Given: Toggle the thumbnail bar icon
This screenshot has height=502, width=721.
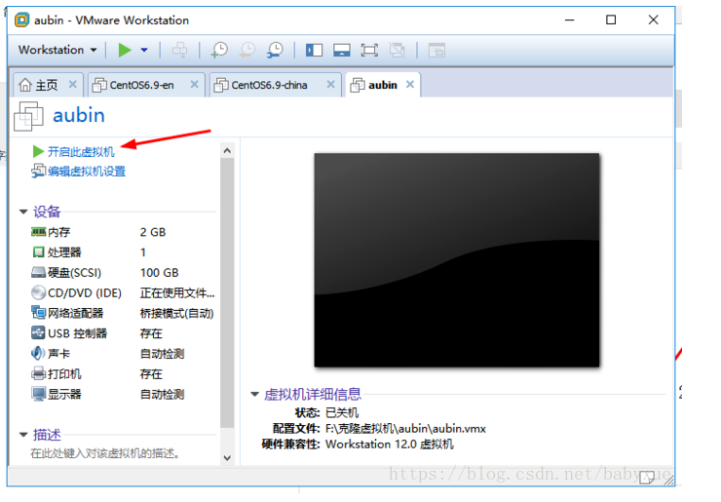Looking at the screenshot, I should point(342,50).
